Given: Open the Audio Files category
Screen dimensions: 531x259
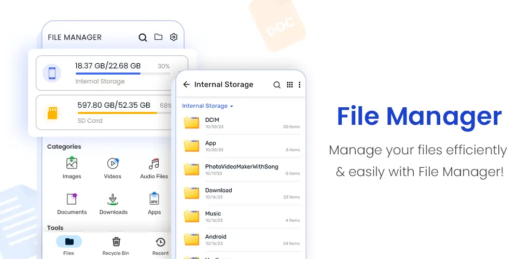Looking at the screenshot, I should click(154, 168).
